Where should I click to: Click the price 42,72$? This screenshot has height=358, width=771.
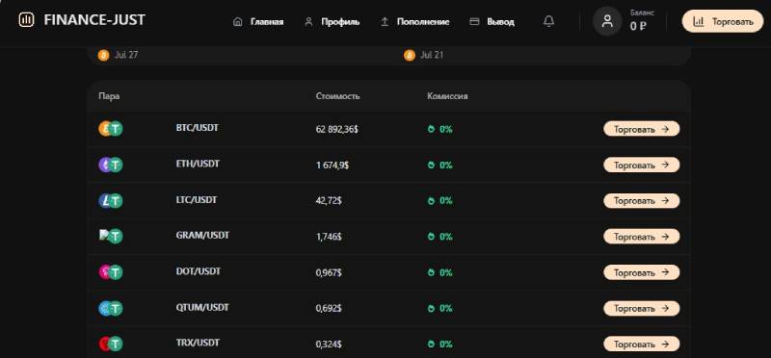329,201
